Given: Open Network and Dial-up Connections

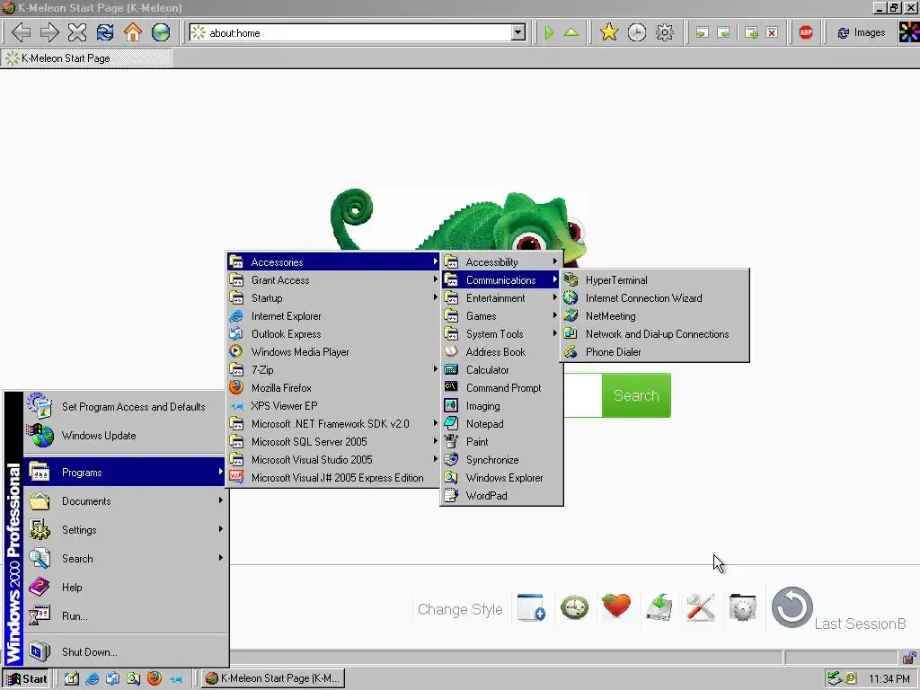Looking at the screenshot, I should 654,334.
